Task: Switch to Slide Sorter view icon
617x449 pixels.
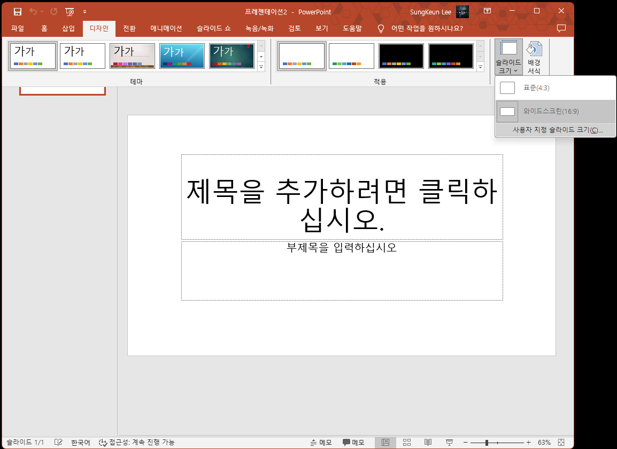Action: (x=407, y=442)
